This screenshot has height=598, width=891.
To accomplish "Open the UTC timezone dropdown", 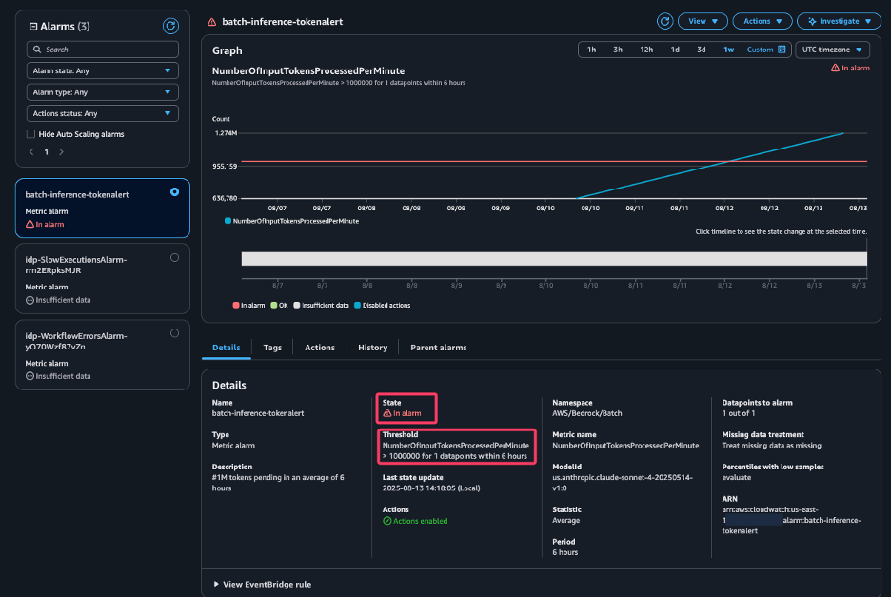I will (x=831, y=49).
